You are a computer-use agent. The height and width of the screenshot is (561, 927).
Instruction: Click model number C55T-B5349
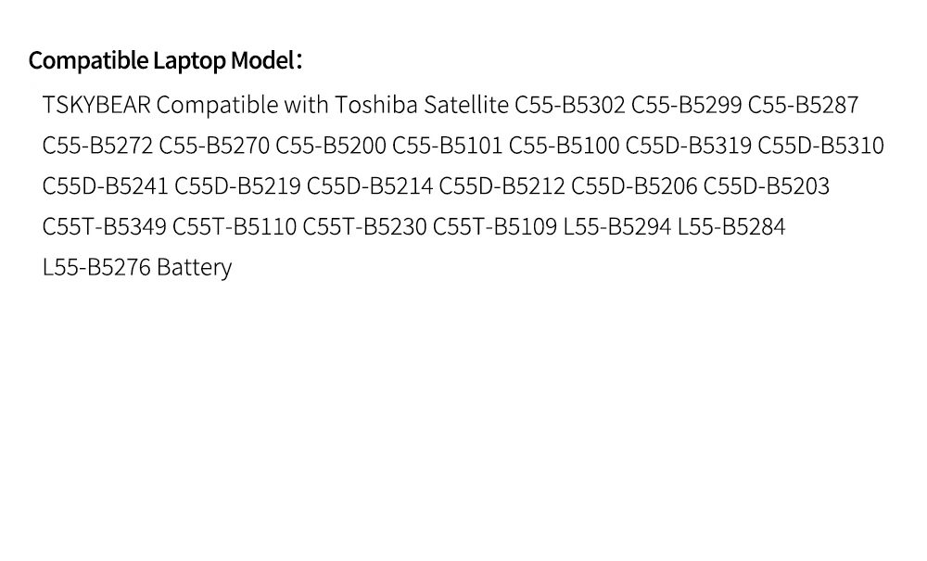pyautogui.click(x=105, y=227)
